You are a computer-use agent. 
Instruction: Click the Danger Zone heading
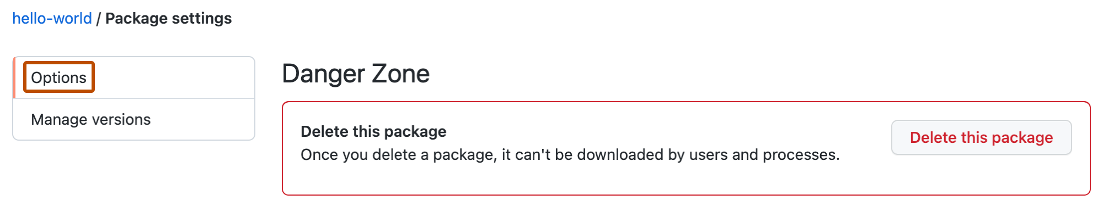(356, 74)
